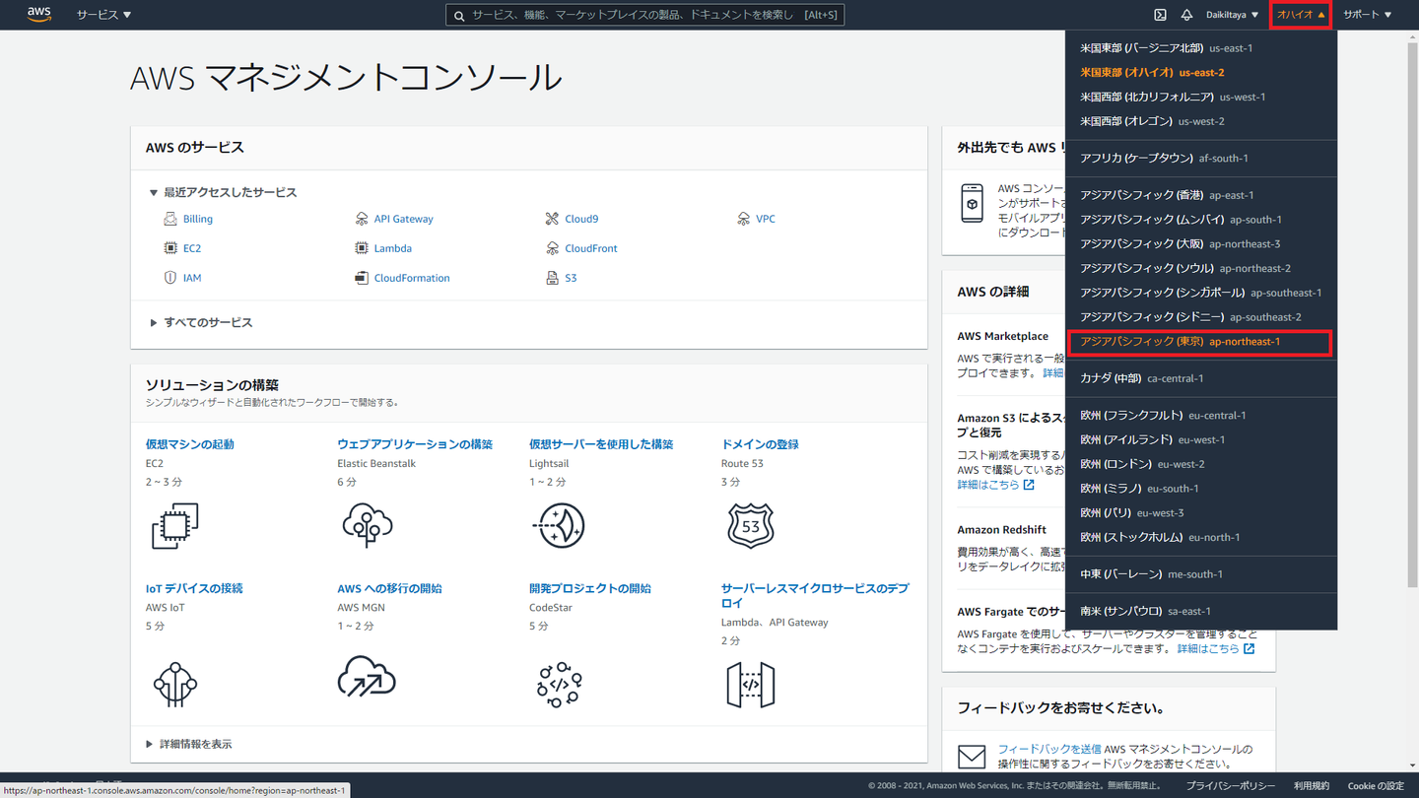1419x798 pixels.
Task: Click the Lightsail virtual server icon
Action: pos(559,526)
